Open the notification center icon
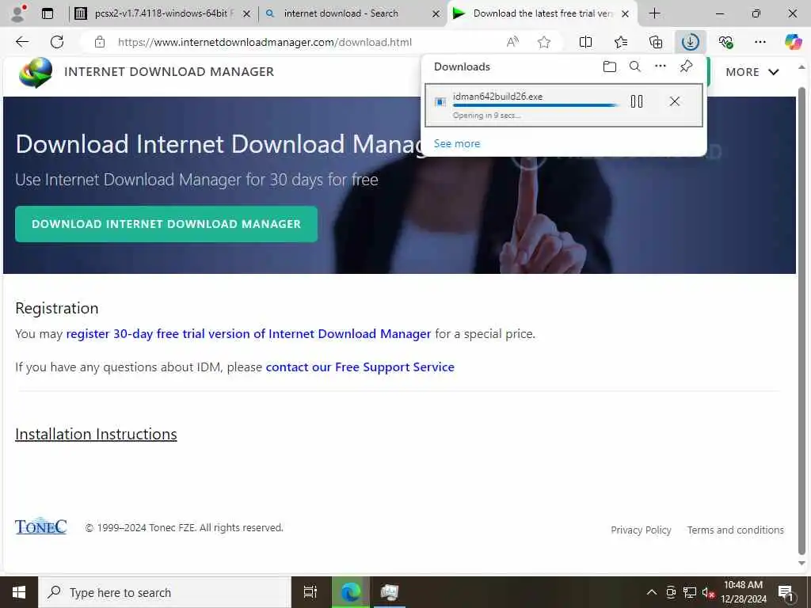Image resolution: width=811 pixels, height=608 pixels. tap(785, 592)
